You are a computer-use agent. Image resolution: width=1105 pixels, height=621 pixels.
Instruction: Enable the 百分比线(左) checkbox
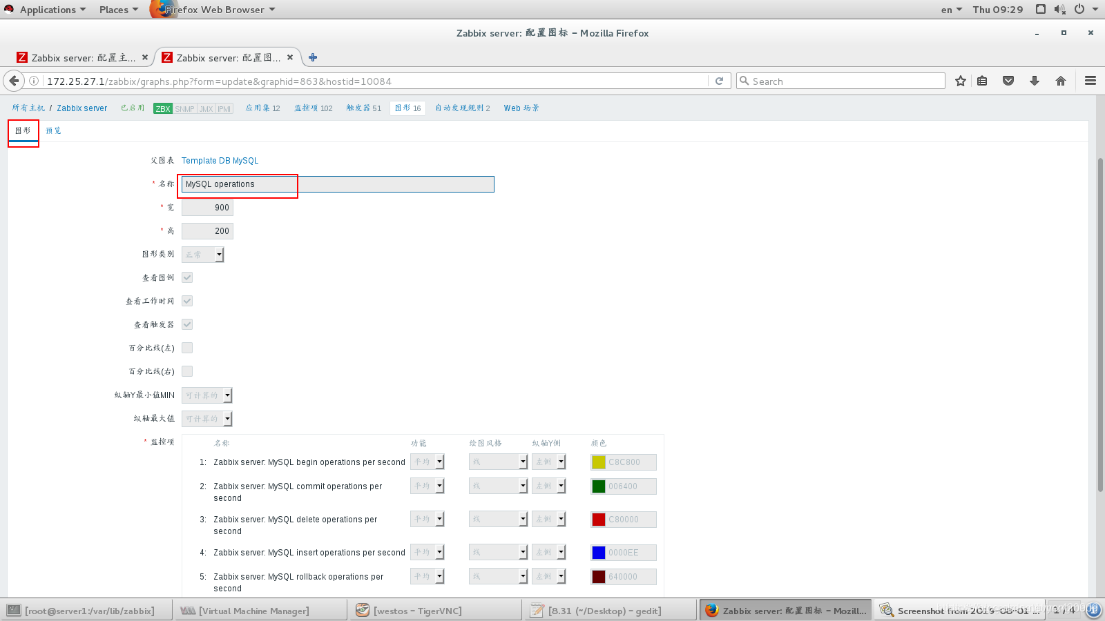[187, 348]
